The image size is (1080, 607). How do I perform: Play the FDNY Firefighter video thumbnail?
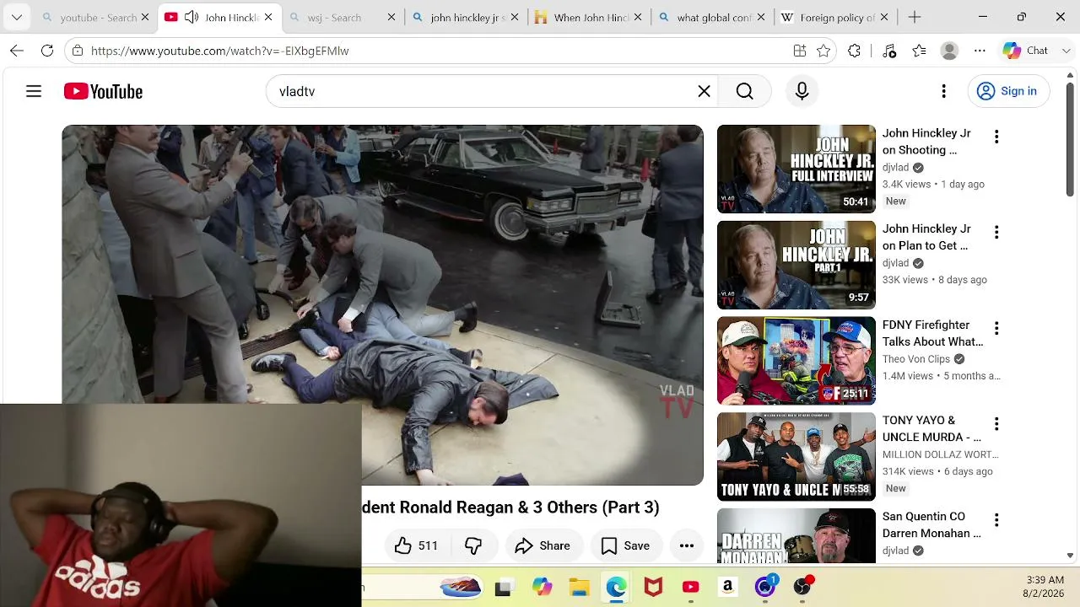tap(796, 361)
